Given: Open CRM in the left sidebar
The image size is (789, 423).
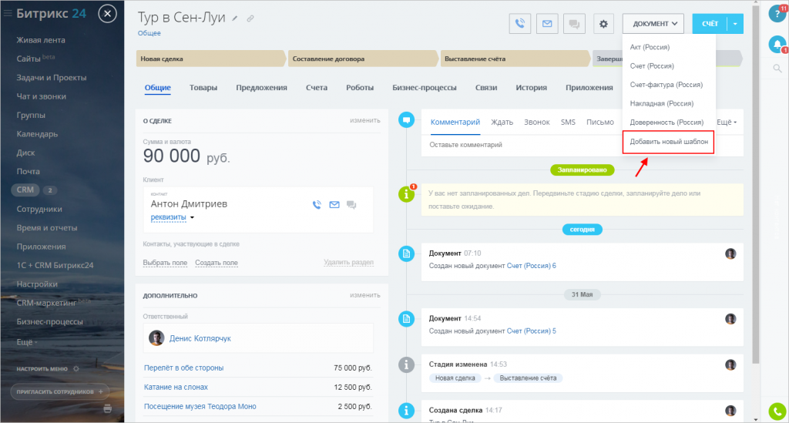Looking at the screenshot, I should (x=25, y=190).
